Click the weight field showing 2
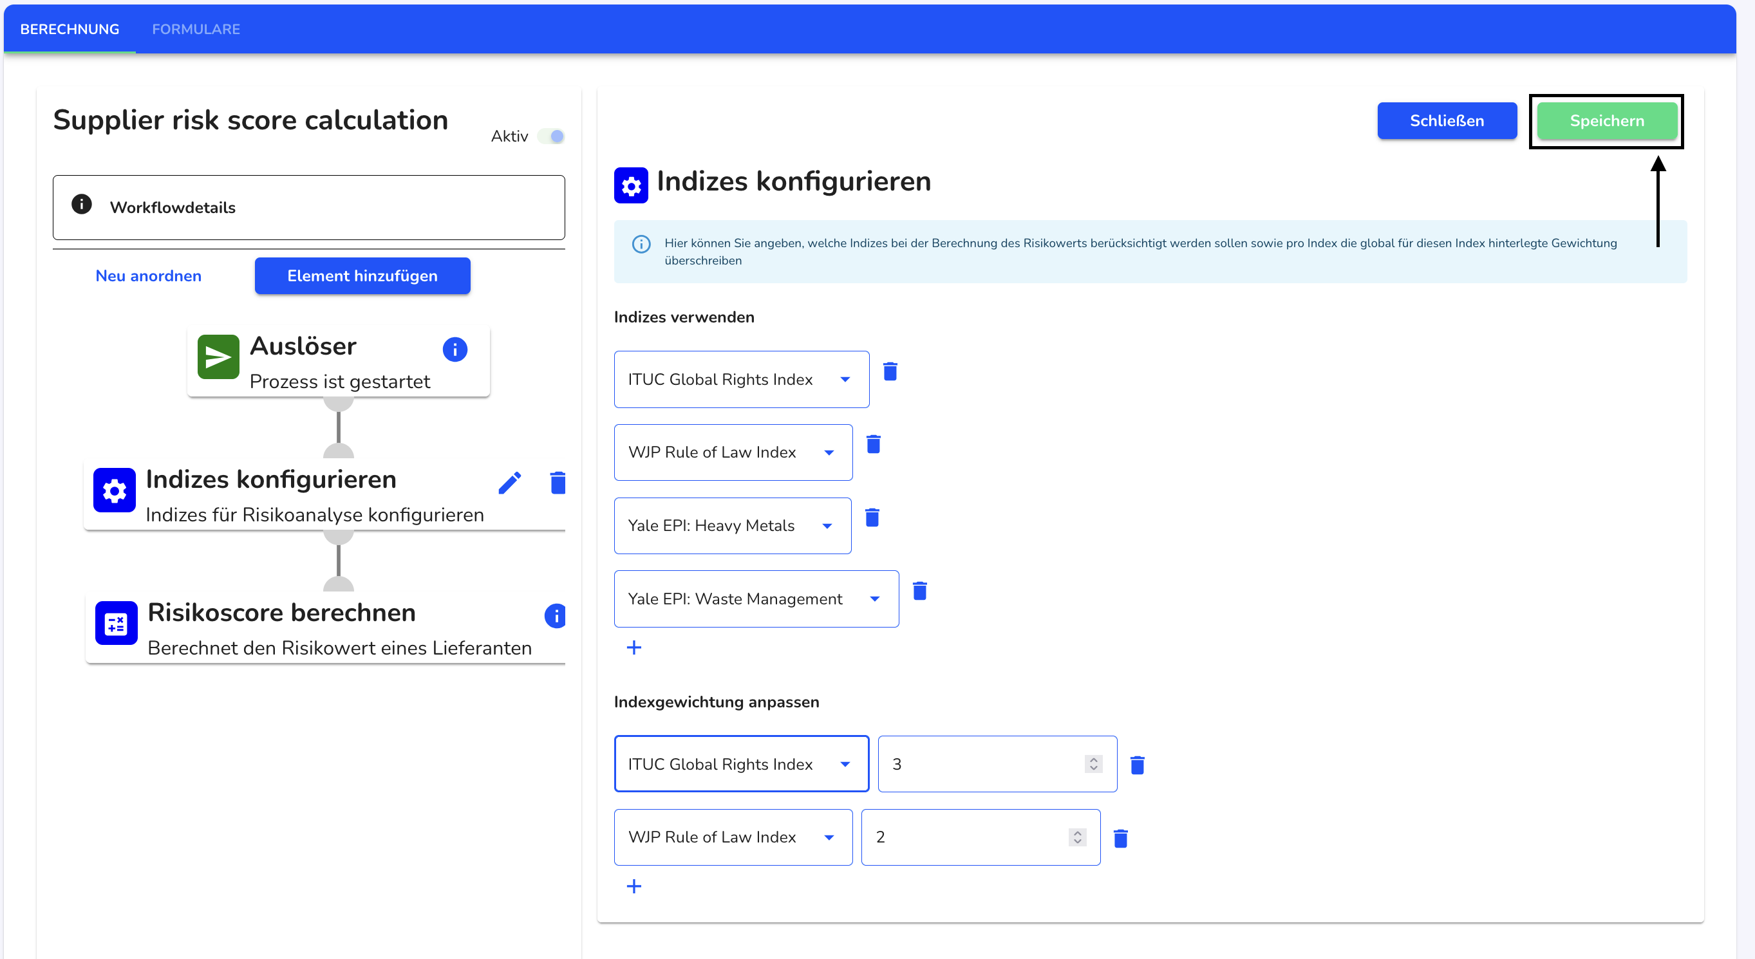 981,837
